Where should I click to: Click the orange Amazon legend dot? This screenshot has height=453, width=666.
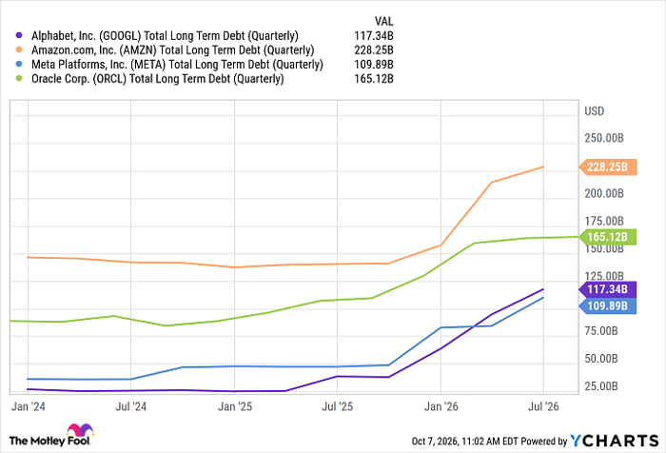pyautogui.click(x=18, y=49)
